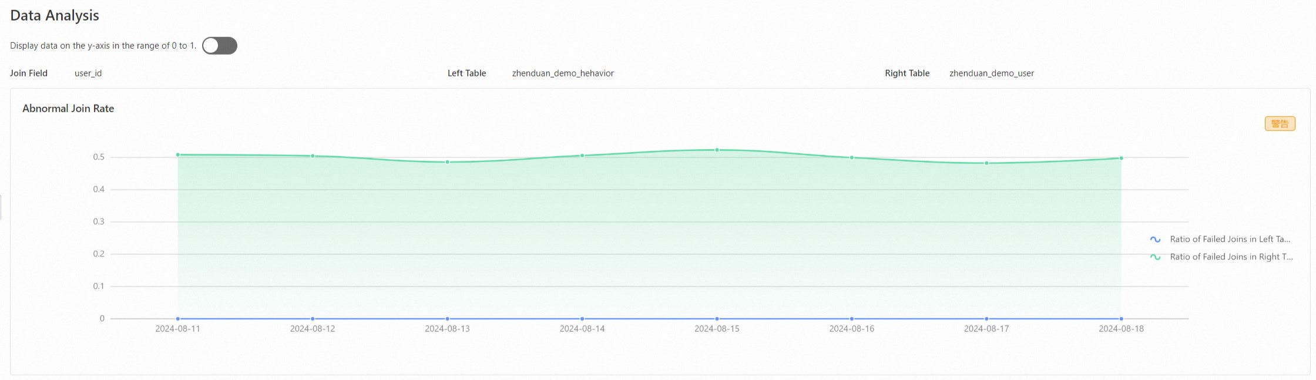Select green data point for 2024-08-17
The width and height of the screenshot is (1316, 380).
(986, 163)
